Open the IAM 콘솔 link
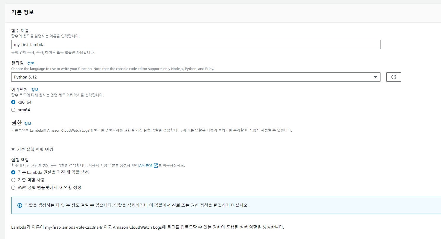 146,166
